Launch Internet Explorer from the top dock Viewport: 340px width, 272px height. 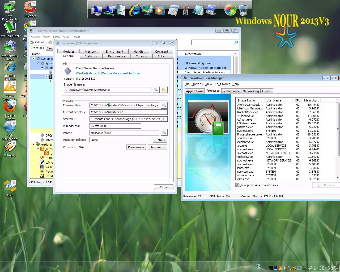tap(135, 10)
